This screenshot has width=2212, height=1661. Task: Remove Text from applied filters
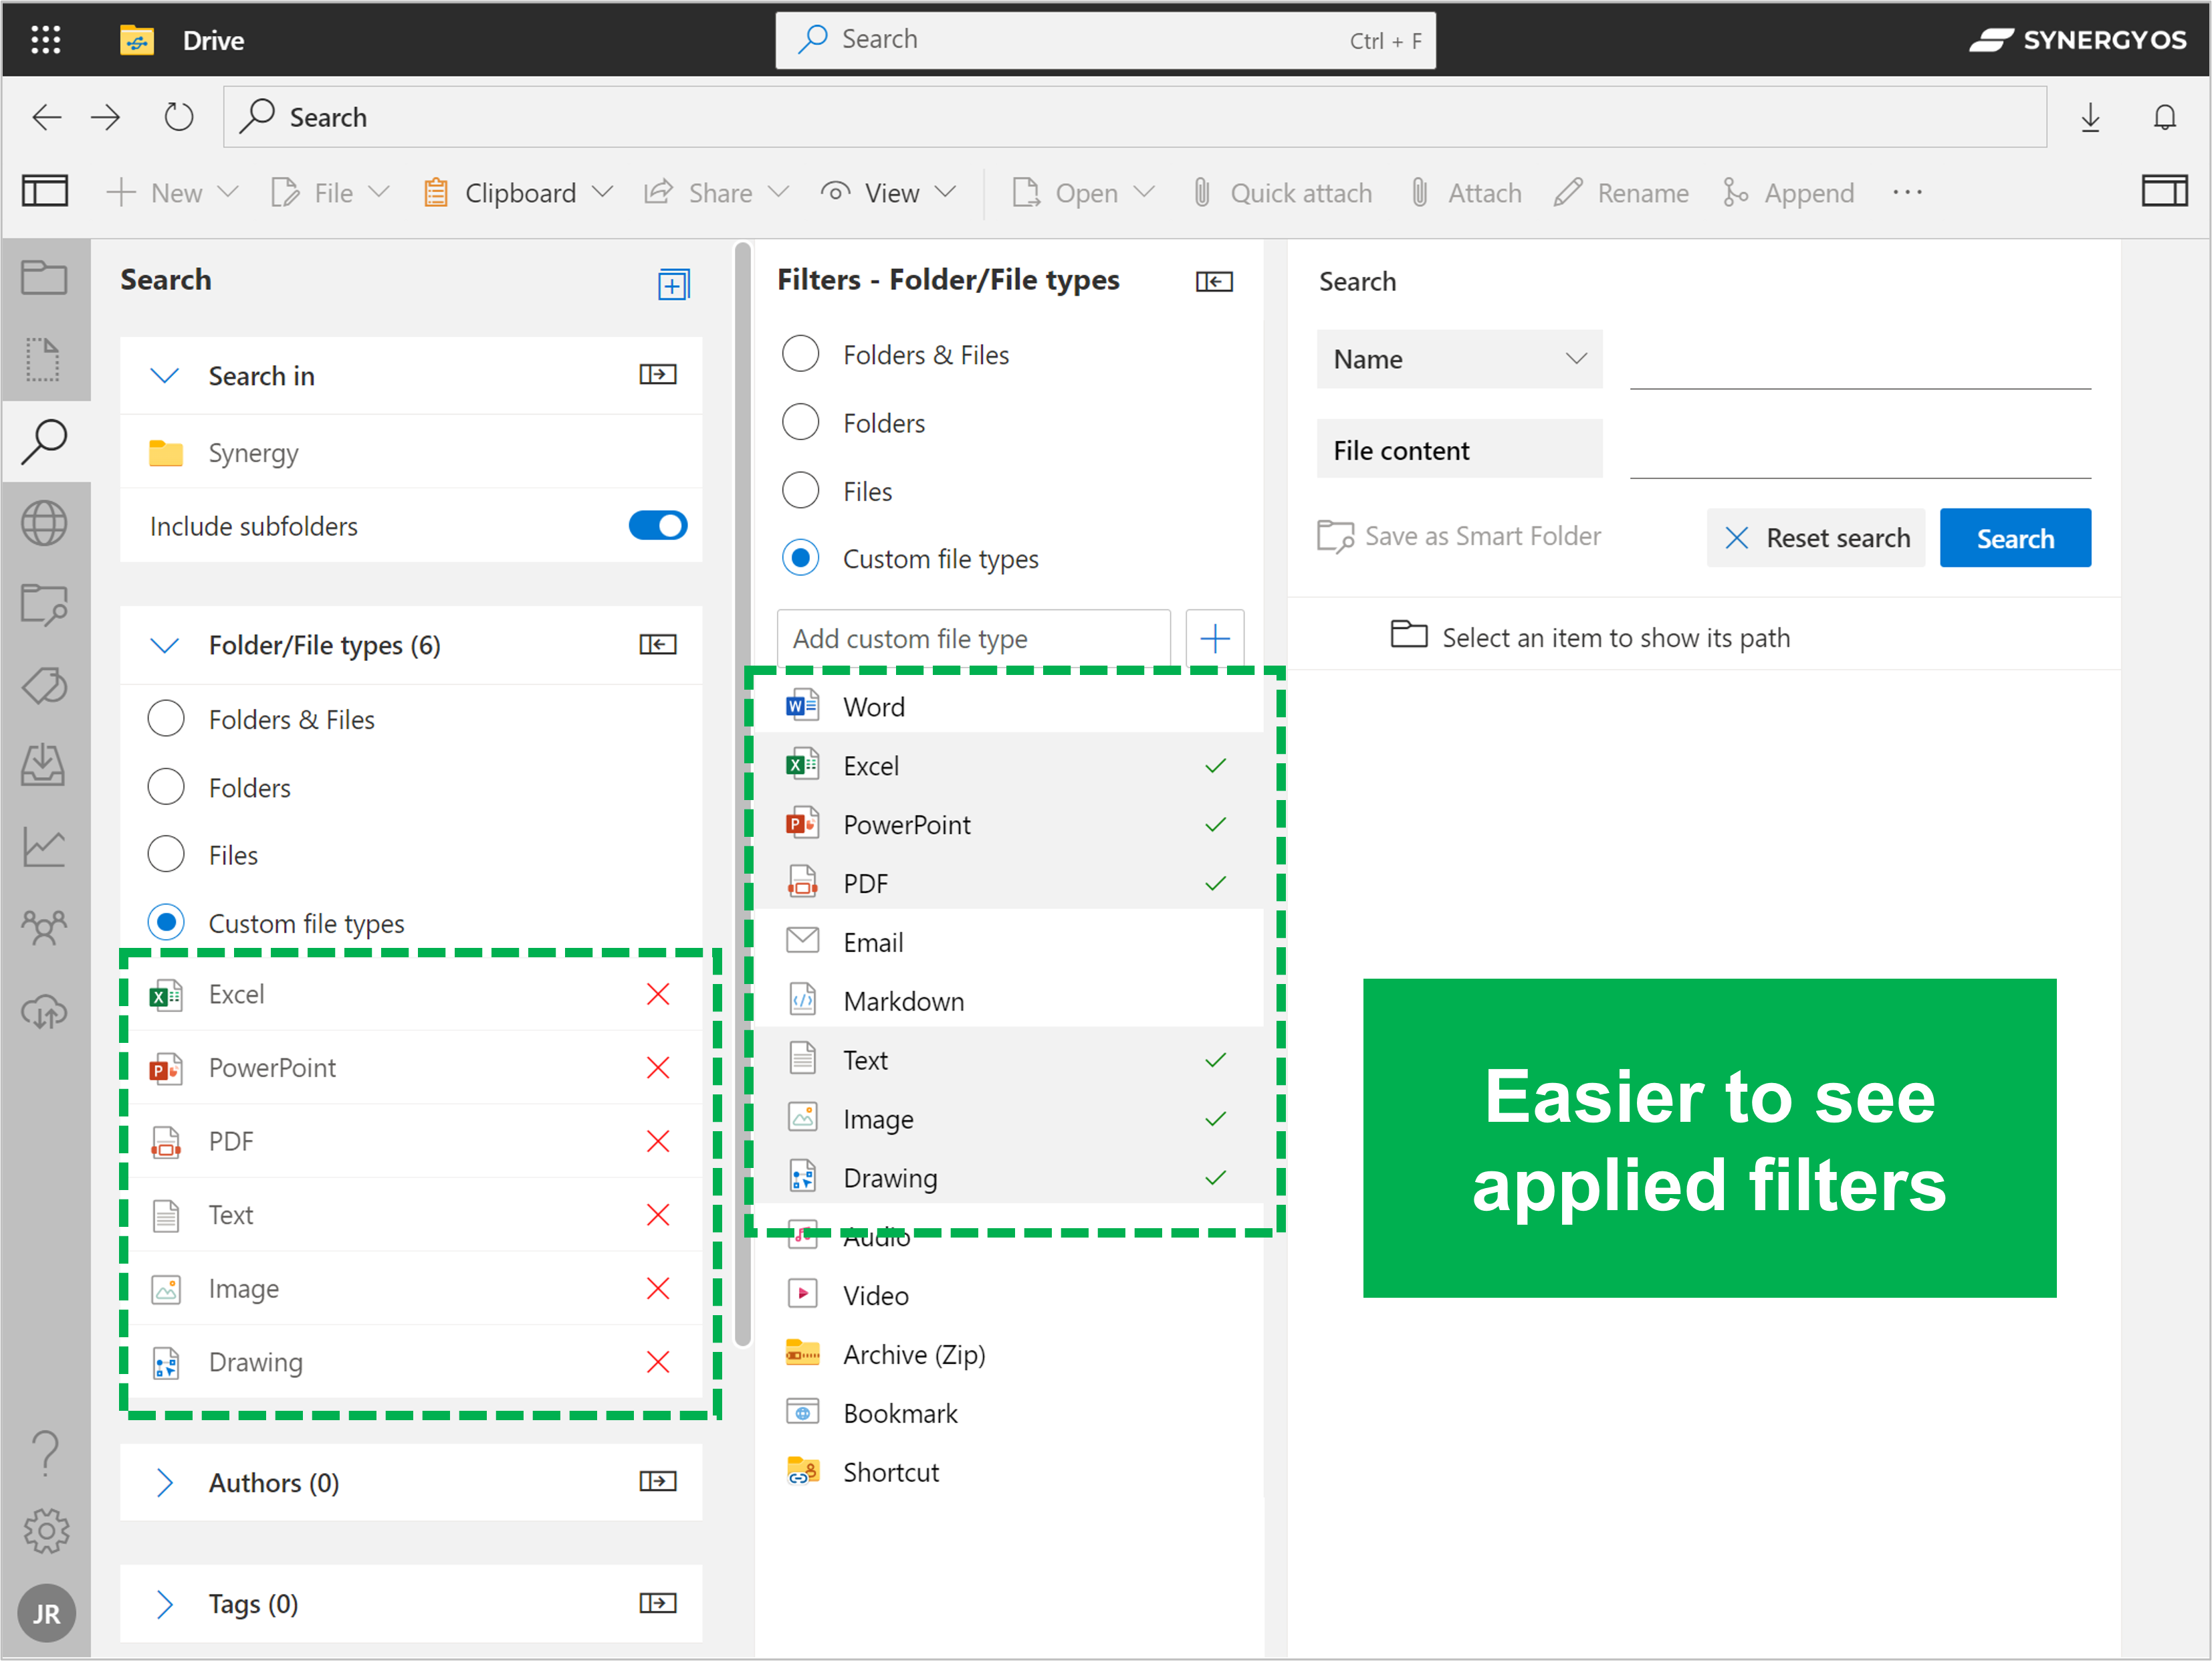(x=658, y=1215)
